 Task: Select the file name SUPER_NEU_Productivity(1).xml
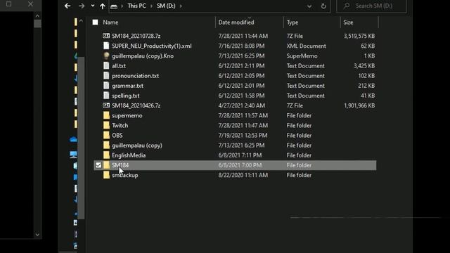152,46
